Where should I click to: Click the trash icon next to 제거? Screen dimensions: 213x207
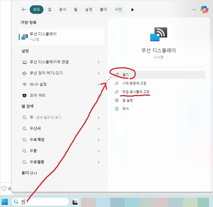pyautogui.click(x=117, y=109)
